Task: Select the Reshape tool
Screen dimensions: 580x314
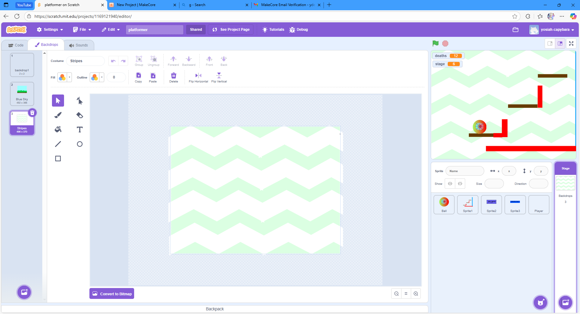Action: [79, 101]
